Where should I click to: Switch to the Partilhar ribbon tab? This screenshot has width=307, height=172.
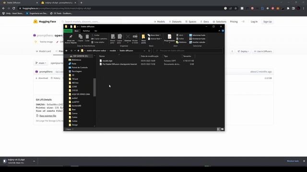[x=86, y=31]
